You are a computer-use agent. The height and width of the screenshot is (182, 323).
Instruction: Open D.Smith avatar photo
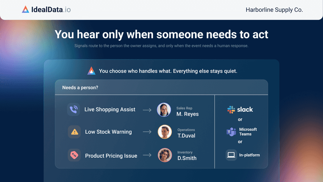pos(165,155)
